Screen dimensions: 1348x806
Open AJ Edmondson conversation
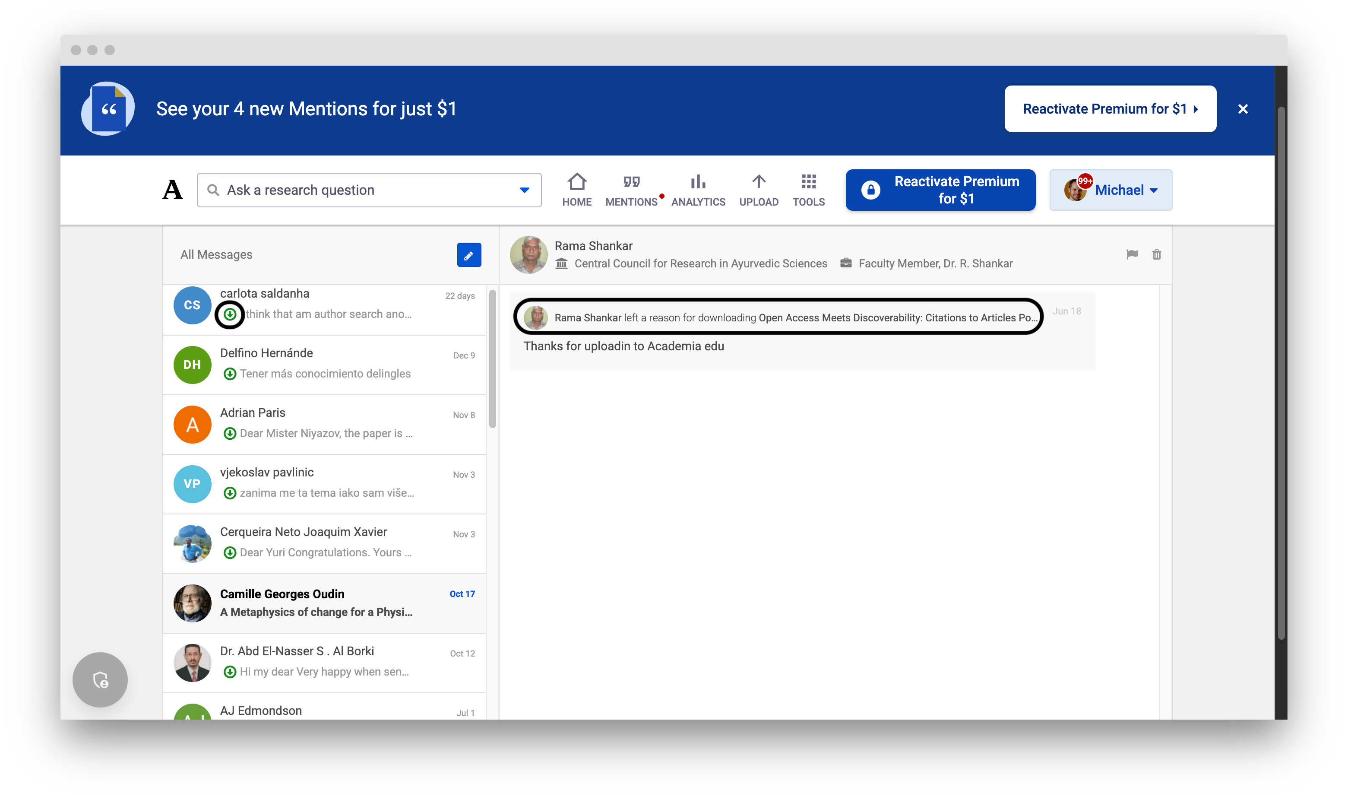pos(324,707)
